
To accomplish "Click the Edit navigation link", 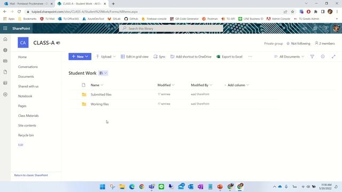I will 20,145.
